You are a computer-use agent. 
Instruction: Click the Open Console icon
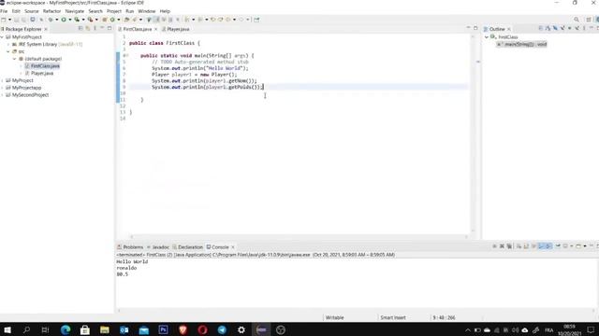point(578,246)
